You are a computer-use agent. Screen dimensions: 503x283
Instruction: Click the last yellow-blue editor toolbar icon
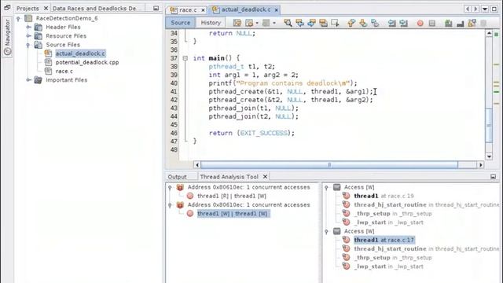tap(472, 23)
